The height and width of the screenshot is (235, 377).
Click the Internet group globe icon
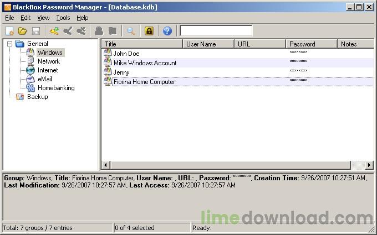[x=30, y=70]
